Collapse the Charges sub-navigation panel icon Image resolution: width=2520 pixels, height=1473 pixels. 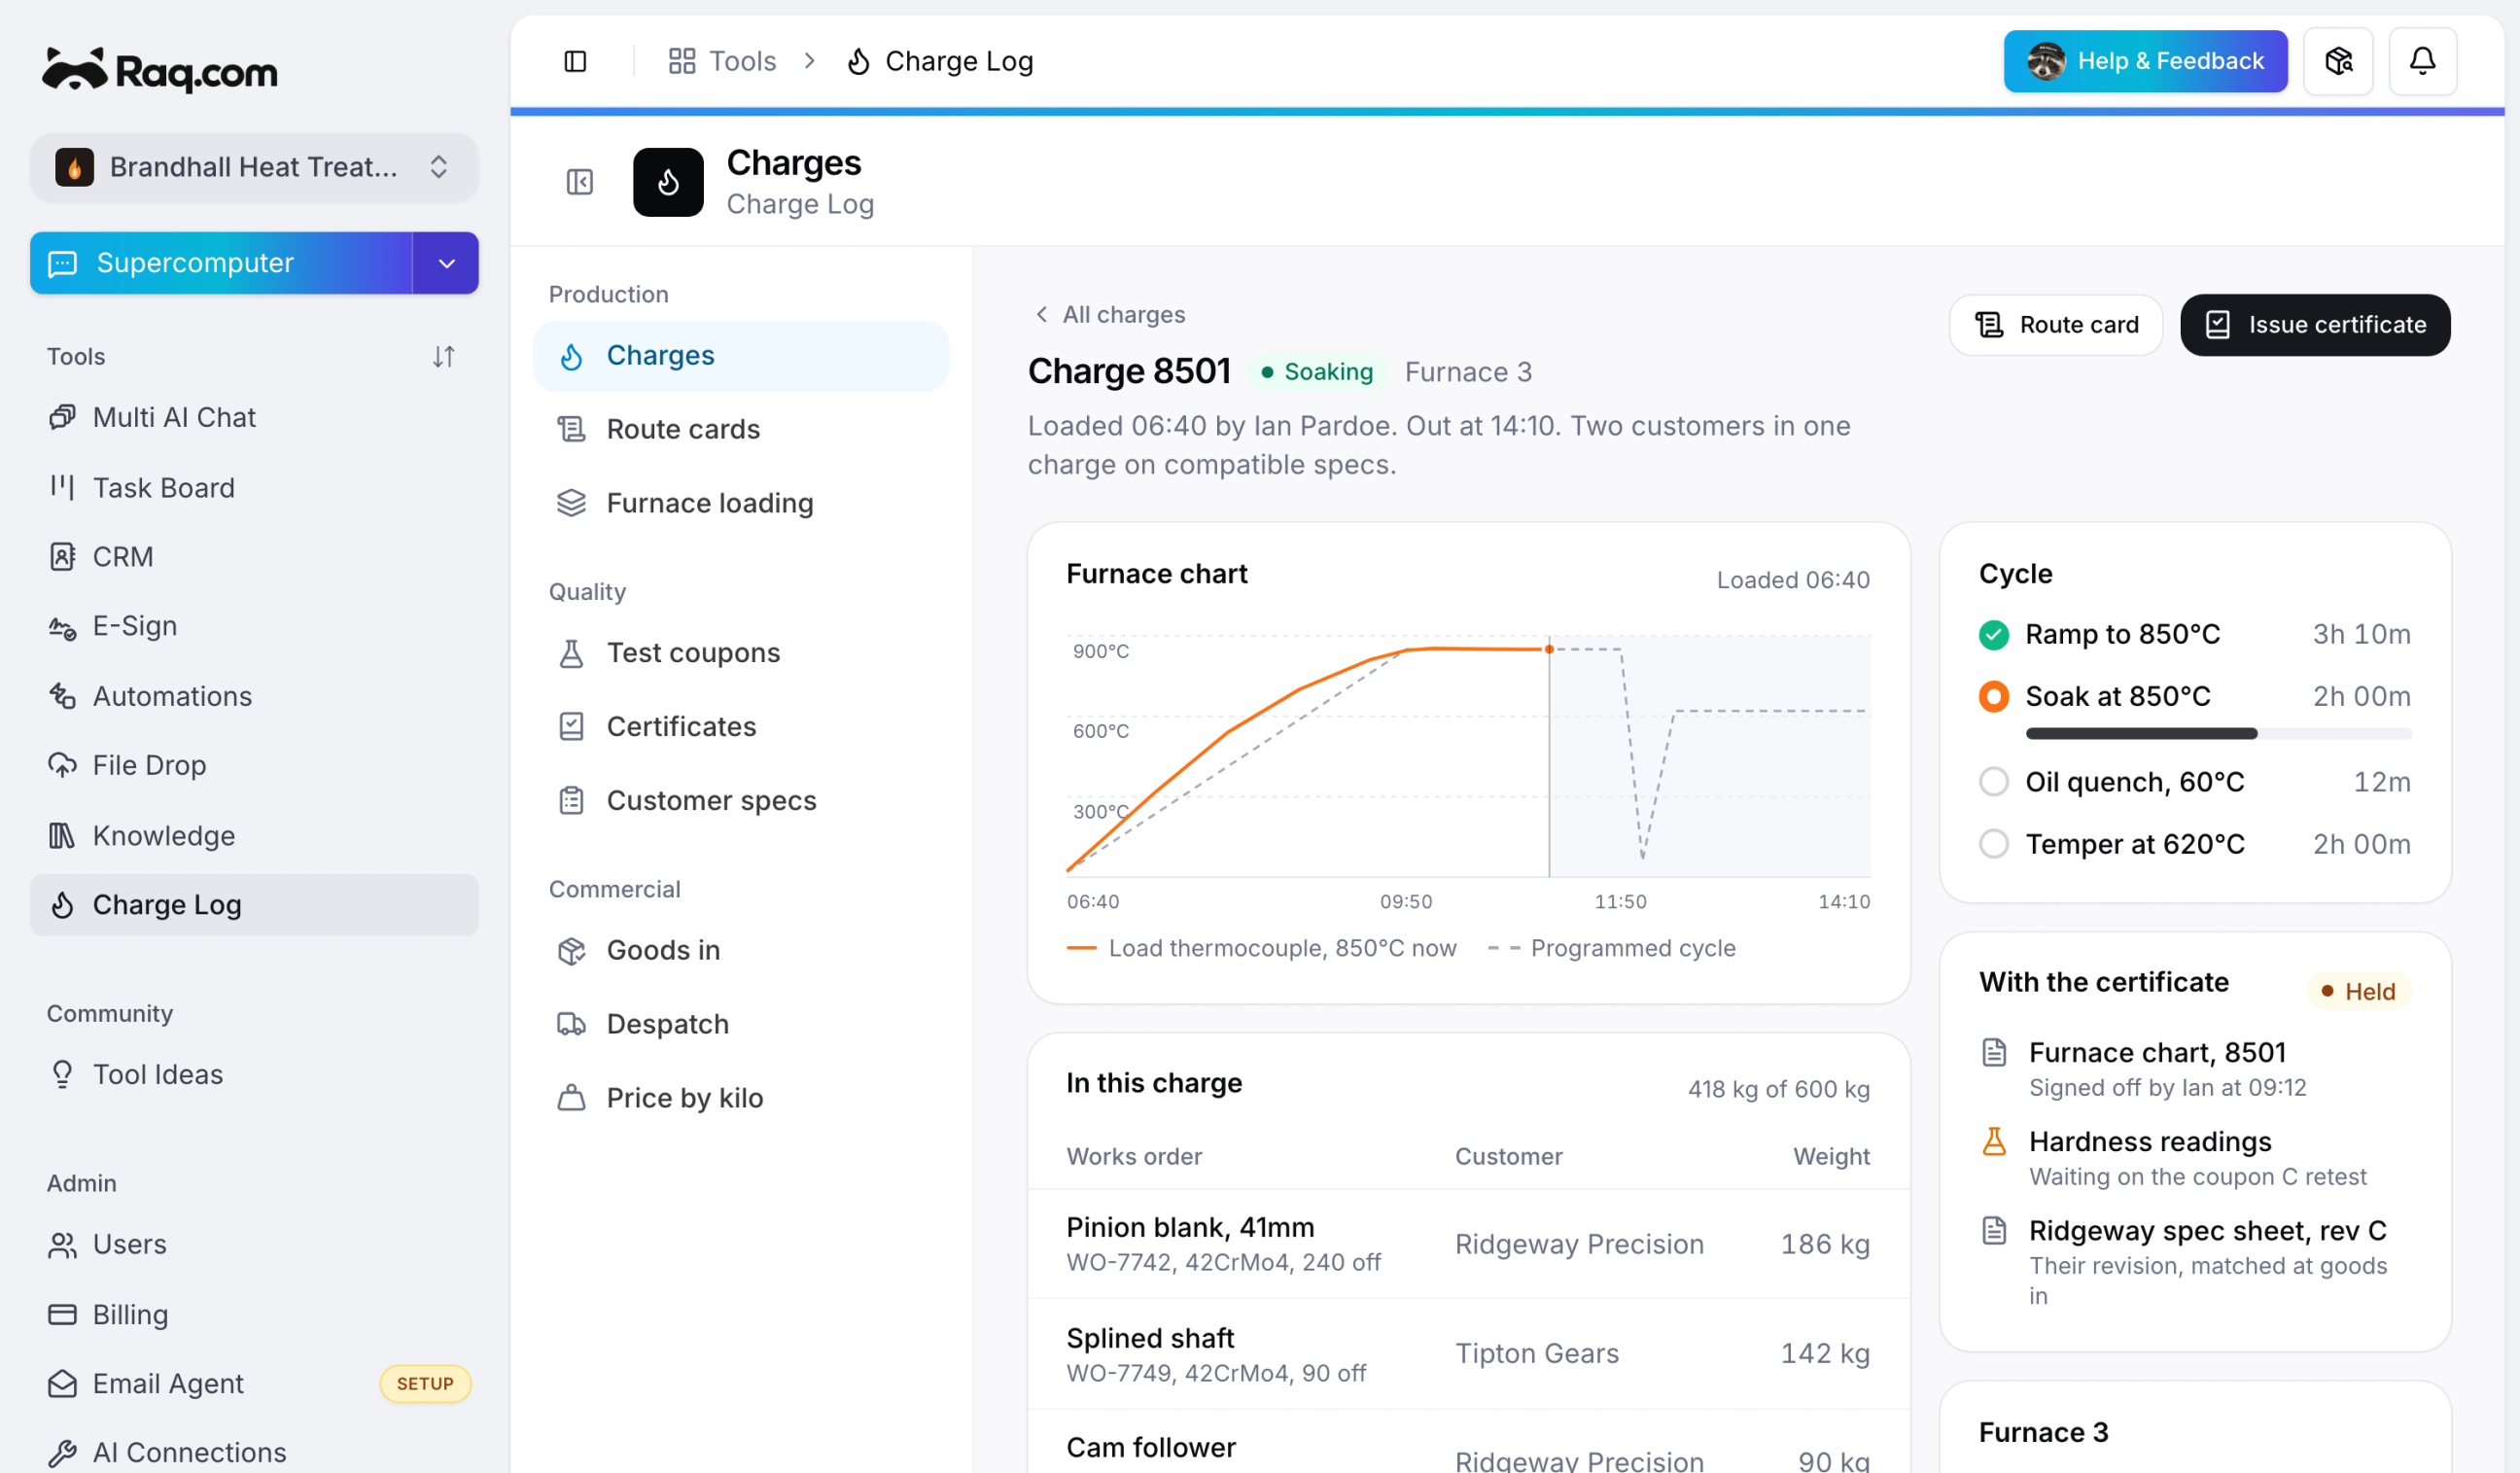coord(580,182)
